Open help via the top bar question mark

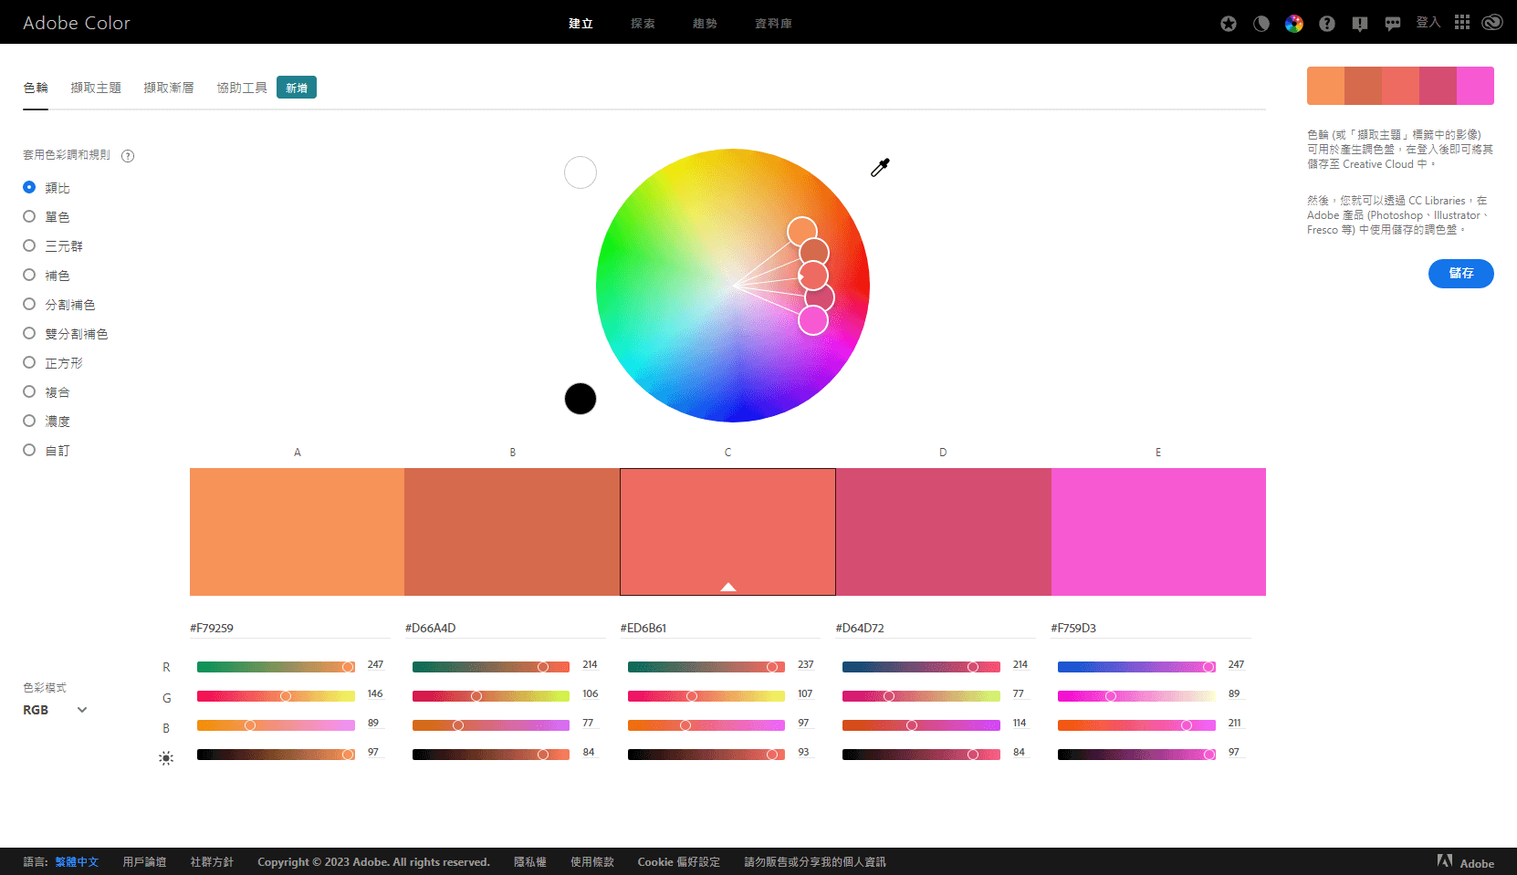point(1327,24)
